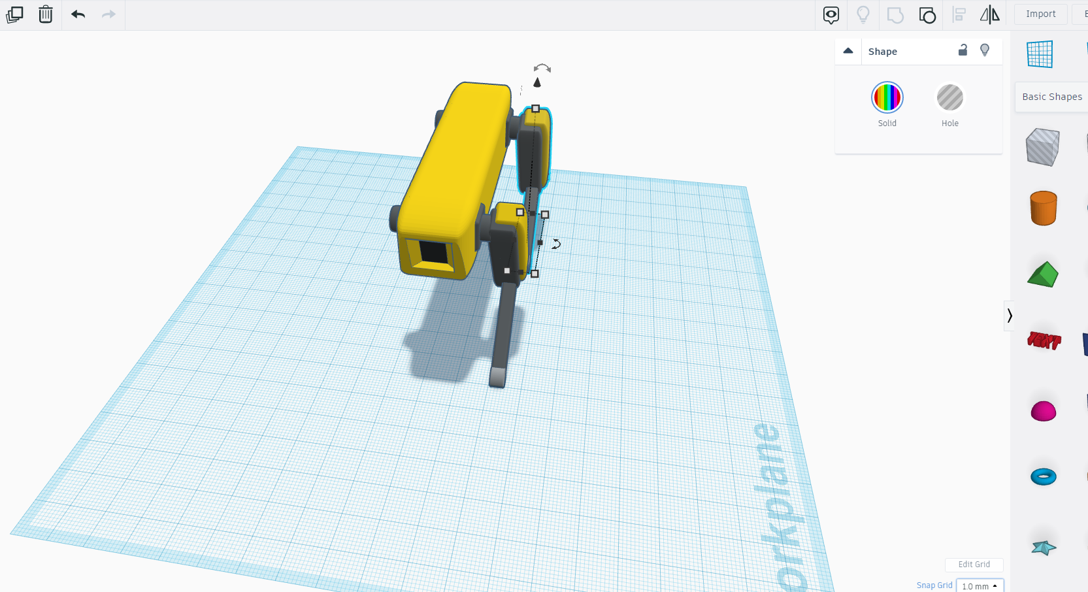1088x592 pixels.
Task: Choose the Solid multicolor swatch
Action: (x=887, y=97)
